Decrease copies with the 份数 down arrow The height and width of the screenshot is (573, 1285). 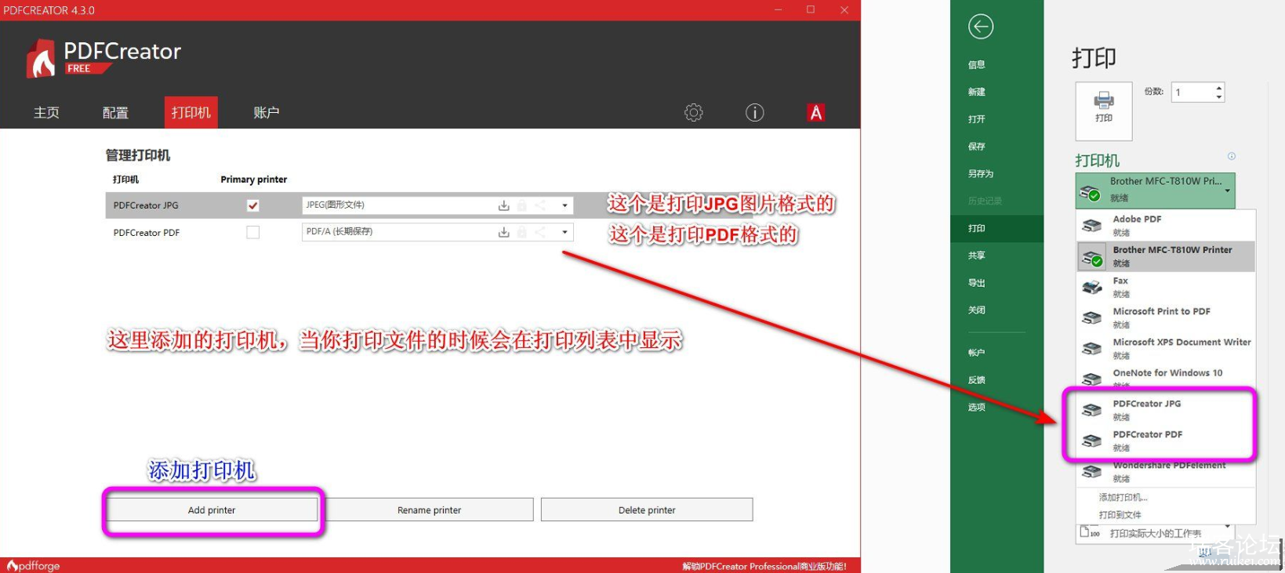1218,97
